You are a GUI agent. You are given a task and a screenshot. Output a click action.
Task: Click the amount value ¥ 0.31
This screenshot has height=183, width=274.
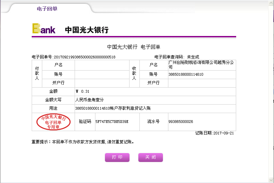(82, 91)
